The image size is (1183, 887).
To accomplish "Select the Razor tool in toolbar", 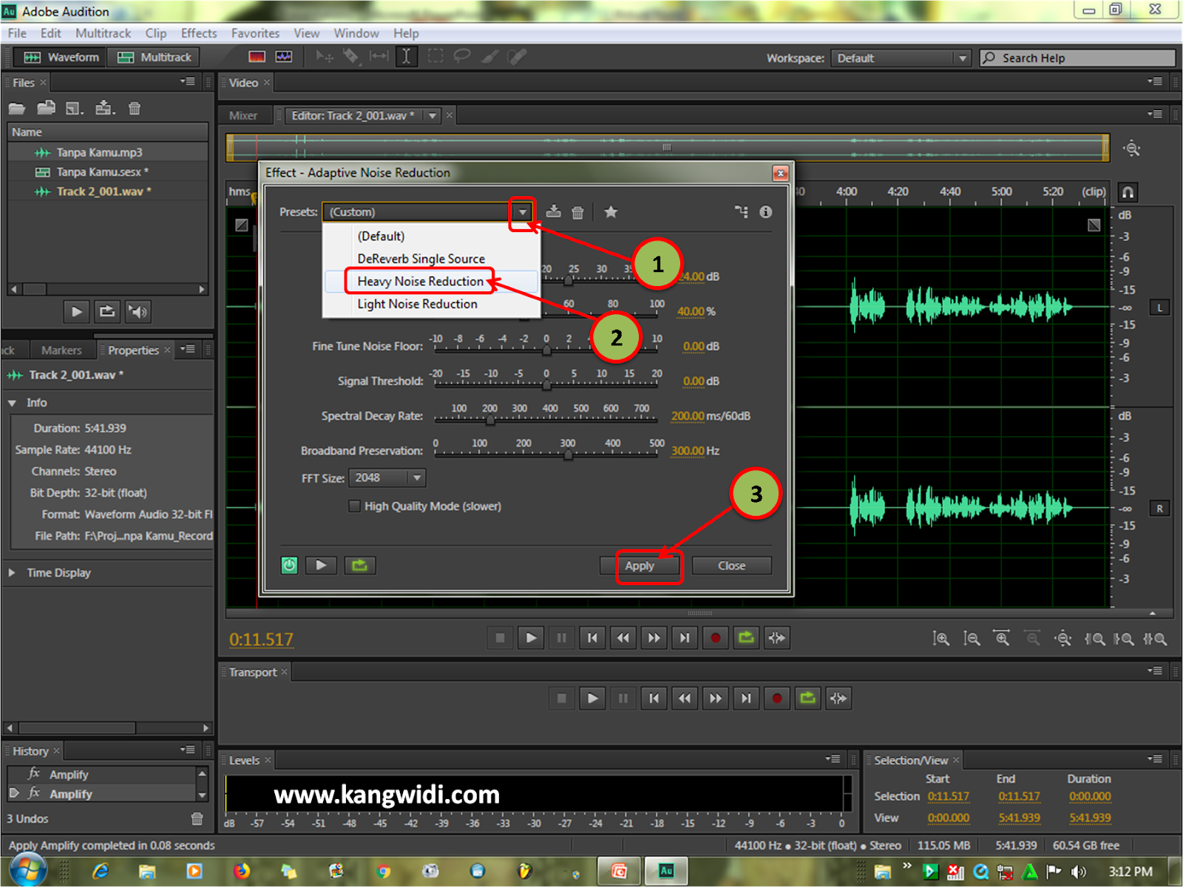I will pos(350,57).
